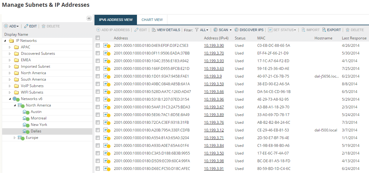Viewport: 369px width, 173px height.
Task: Open the Add dropdown in the left panel
Action: [x=11, y=26]
